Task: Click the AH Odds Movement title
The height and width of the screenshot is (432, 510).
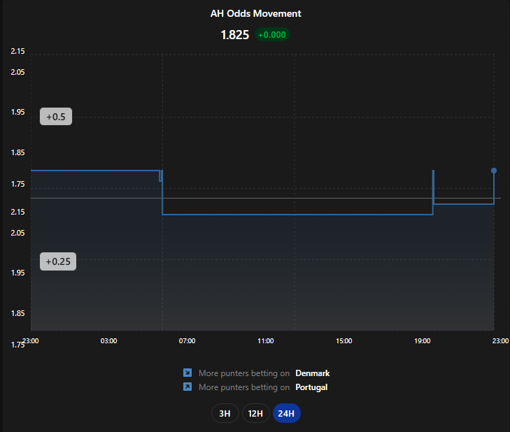Action: coord(255,13)
